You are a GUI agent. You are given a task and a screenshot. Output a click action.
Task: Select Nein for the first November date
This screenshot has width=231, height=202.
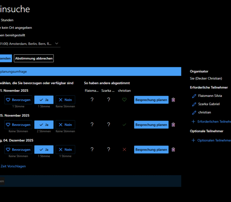coord(65,100)
